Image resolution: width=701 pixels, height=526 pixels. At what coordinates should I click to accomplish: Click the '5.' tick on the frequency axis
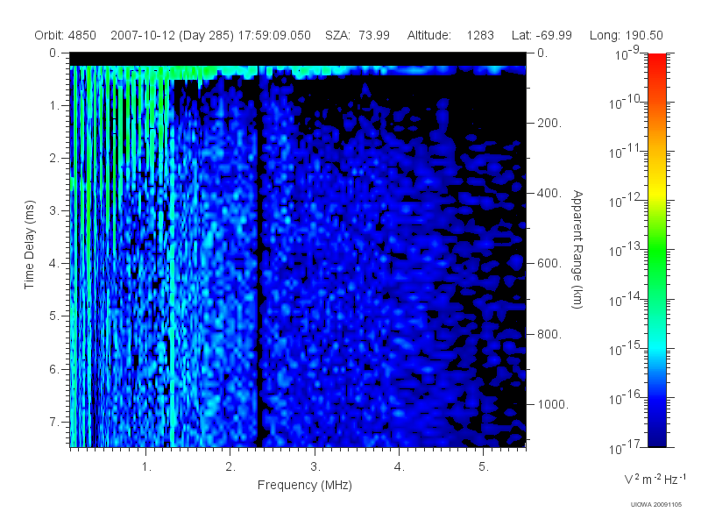[x=484, y=466]
